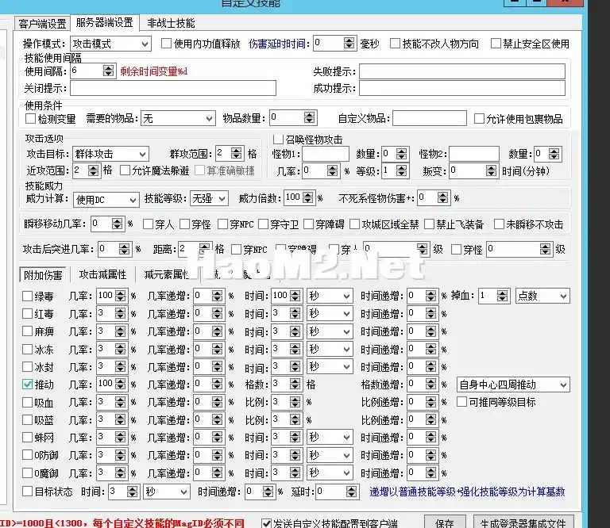Adjust the 叛变 time spinner
Screen dimensions: 610x528
pyautogui.click(x=492, y=170)
